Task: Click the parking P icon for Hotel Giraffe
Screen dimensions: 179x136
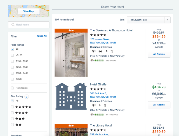Action: (x=100, y=105)
